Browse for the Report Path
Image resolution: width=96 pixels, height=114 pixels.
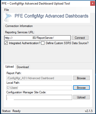point(81,78)
